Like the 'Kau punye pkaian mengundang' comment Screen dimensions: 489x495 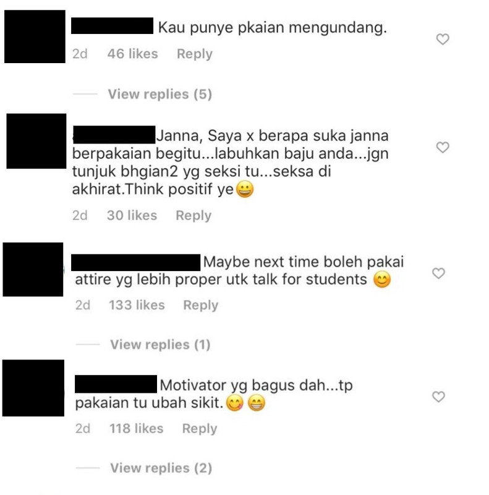[x=443, y=39]
